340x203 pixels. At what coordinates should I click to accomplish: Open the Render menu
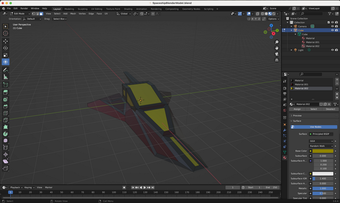click(x=24, y=9)
